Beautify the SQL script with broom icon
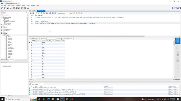This screenshot has width=181, height=101. [x=74, y=13]
